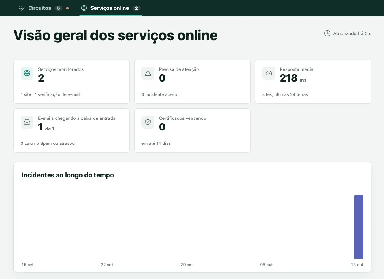Click the purple incident bar at 13 out
The image size is (384, 279).
click(359, 227)
